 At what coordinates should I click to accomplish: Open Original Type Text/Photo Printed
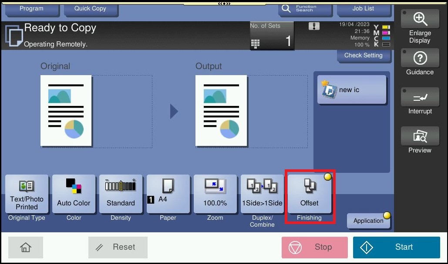pyautogui.click(x=27, y=194)
